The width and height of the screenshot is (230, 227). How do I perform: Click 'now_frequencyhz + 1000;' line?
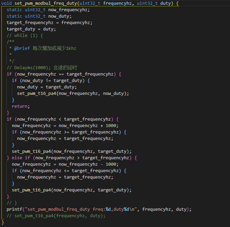(x=65, y=126)
